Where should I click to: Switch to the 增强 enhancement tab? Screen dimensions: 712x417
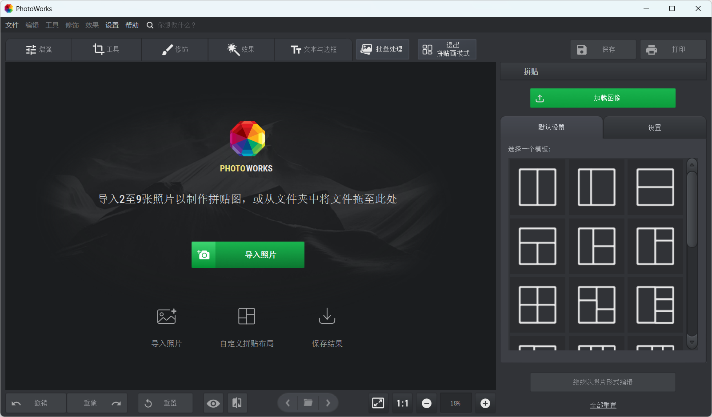click(x=39, y=49)
